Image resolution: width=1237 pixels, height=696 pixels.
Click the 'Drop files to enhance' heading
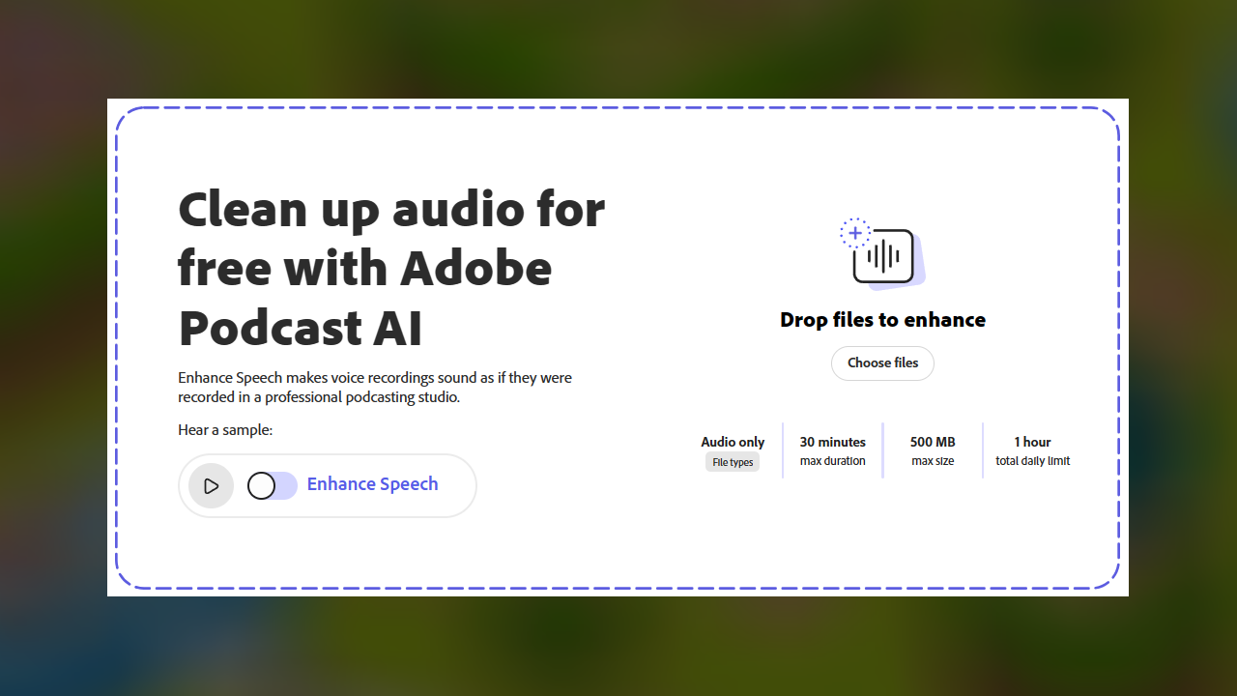[882, 320]
